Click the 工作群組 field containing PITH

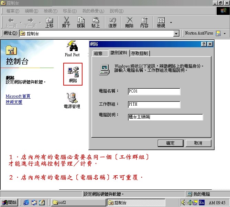click(154, 105)
